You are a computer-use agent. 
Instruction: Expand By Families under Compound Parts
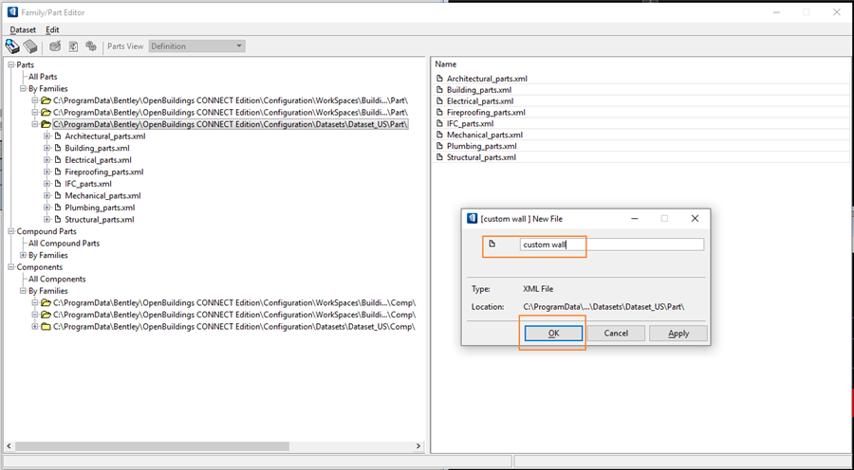[x=23, y=255]
